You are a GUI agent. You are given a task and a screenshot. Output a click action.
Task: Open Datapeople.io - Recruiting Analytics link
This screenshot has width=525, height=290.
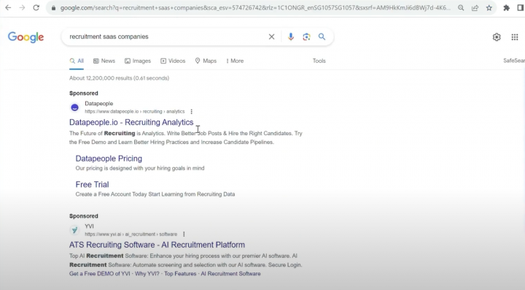coord(131,122)
